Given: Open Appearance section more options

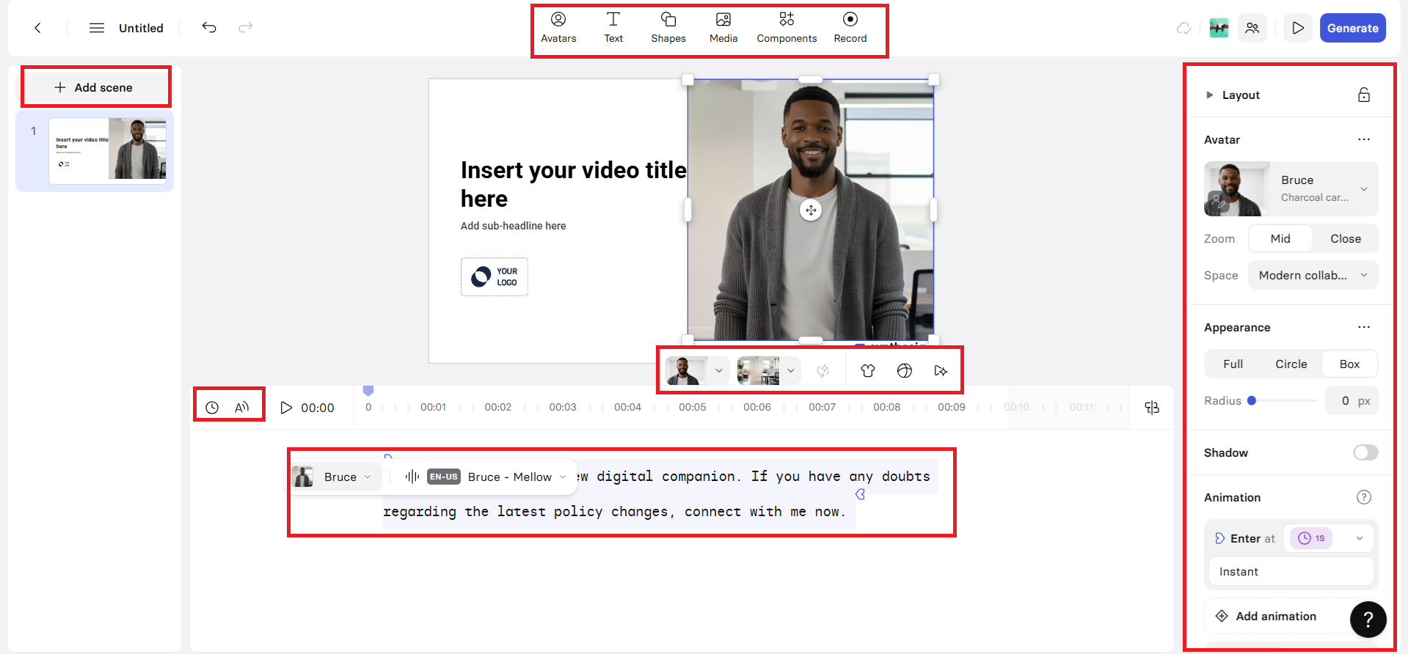Looking at the screenshot, I should click(x=1364, y=327).
